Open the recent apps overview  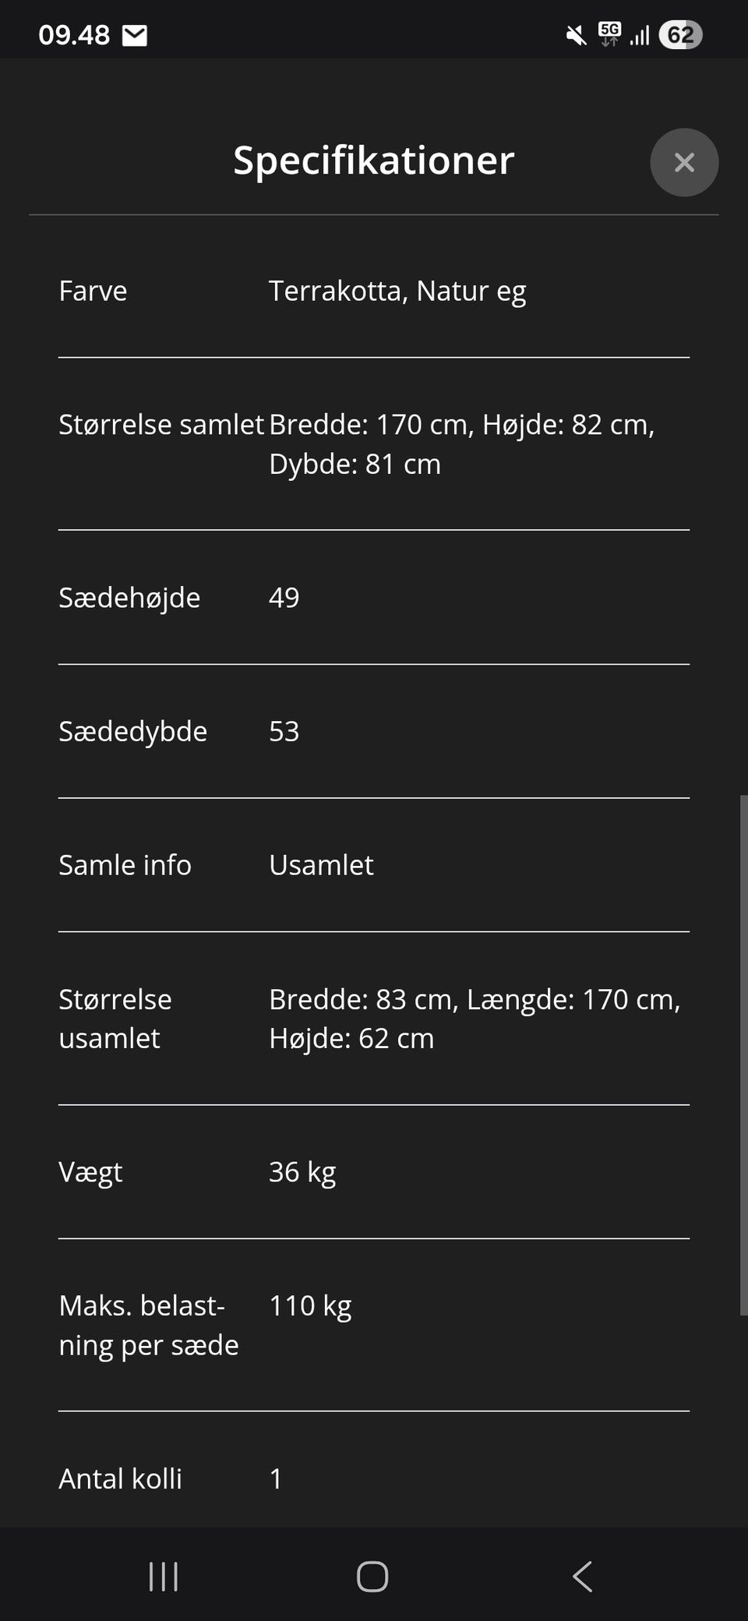(164, 1576)
